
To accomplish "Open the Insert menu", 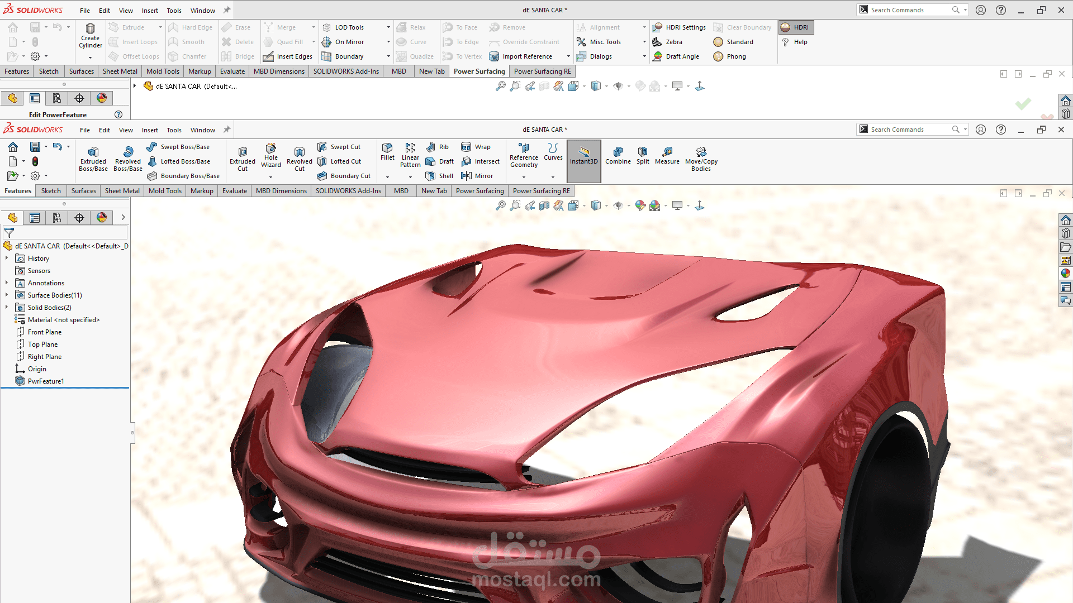I will click(149, 130).
